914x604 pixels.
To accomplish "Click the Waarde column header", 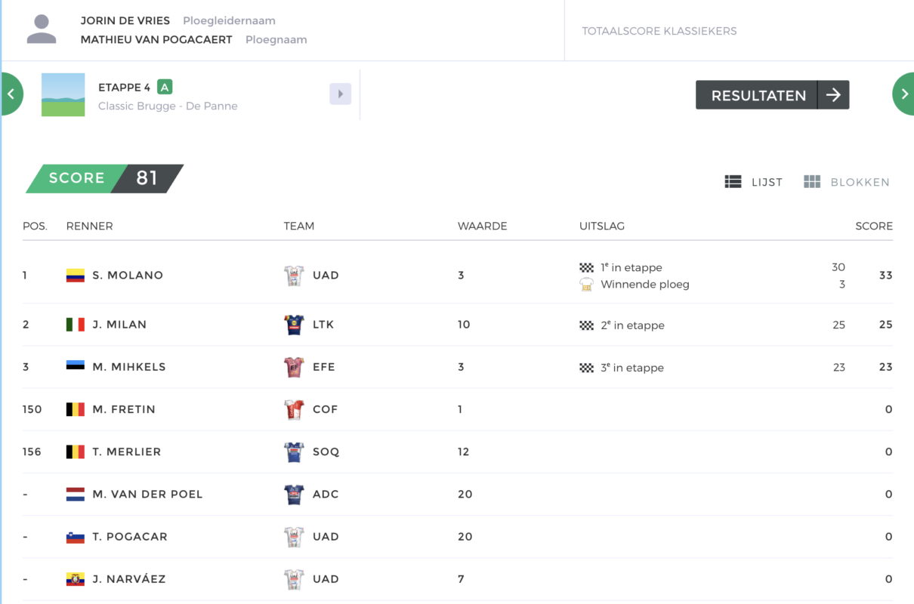I will [483, 226].
